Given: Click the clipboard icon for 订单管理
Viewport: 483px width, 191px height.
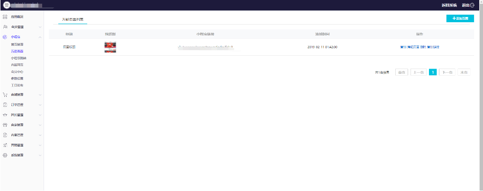Looking at the screenshot, I should pos(5,104).
